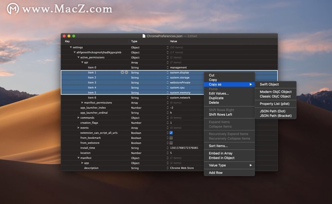
Task: Expand the app object under manifest
Action: (82, 163)
